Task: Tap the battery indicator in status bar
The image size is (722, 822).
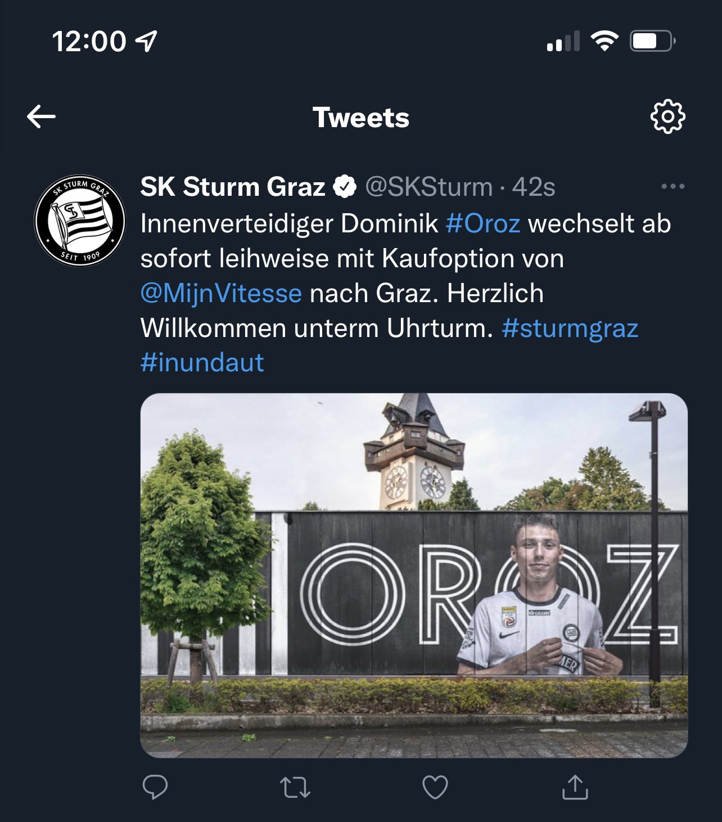Action: 653,41
